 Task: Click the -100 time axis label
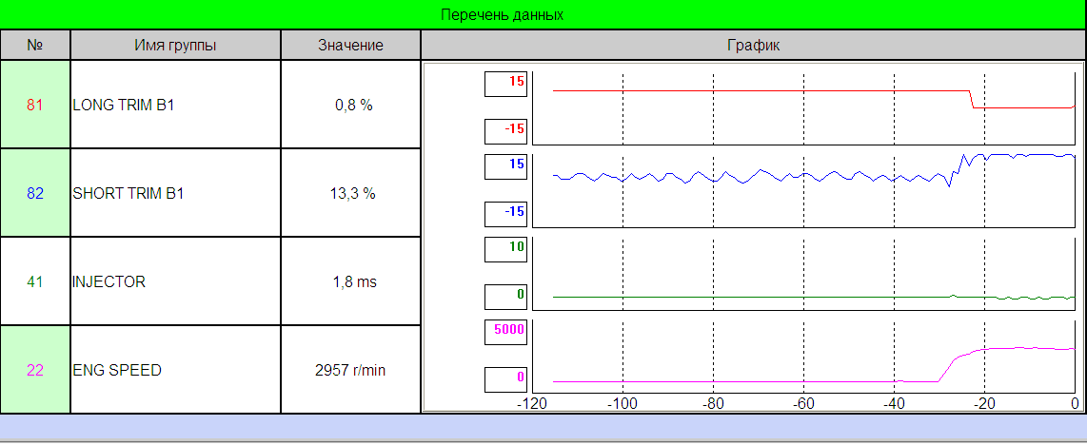pos(621,403)
